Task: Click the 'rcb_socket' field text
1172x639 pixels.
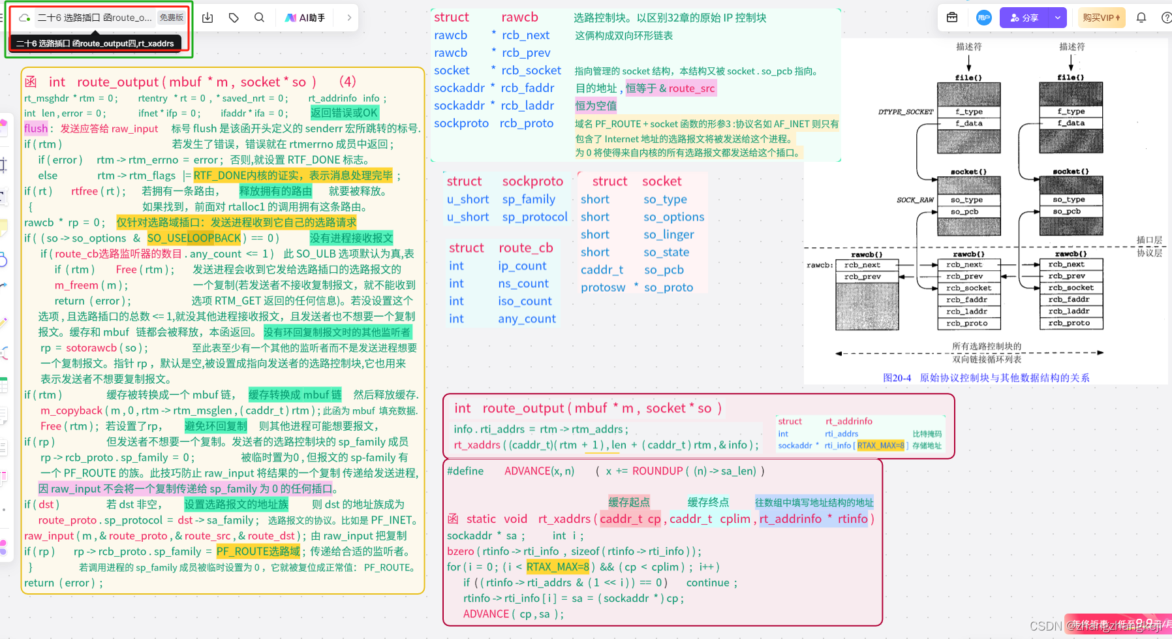Action: (x=531, y=70)
